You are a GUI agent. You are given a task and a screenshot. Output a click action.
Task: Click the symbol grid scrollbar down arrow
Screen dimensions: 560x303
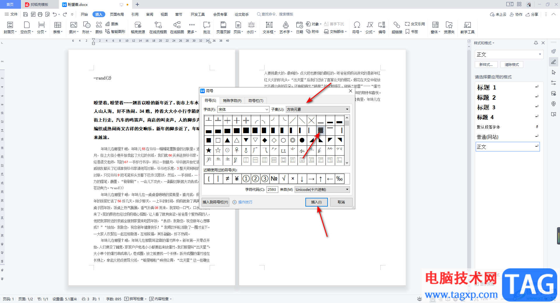347,163
